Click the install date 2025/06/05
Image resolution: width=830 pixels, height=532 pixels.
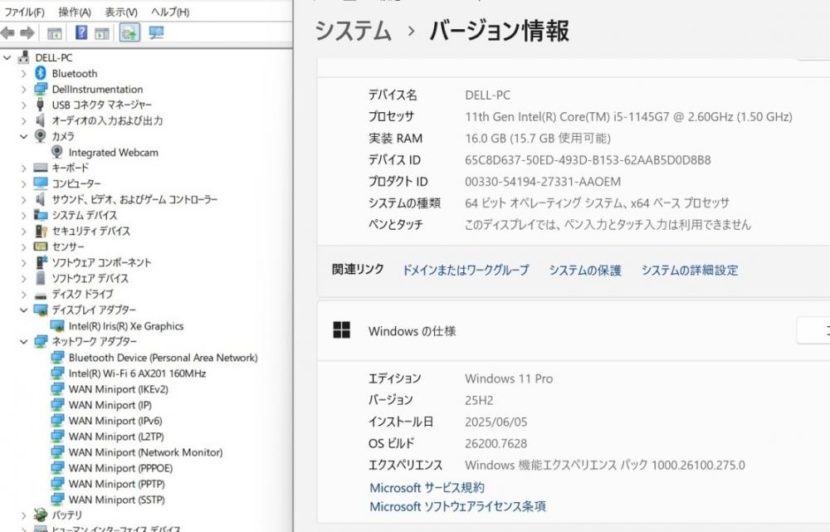[x=496, y=422]
